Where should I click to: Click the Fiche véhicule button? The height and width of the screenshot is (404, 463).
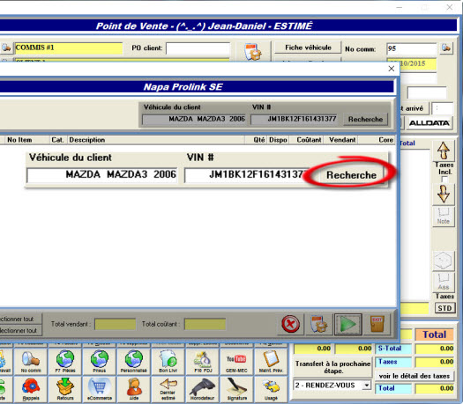coord(308,48)
